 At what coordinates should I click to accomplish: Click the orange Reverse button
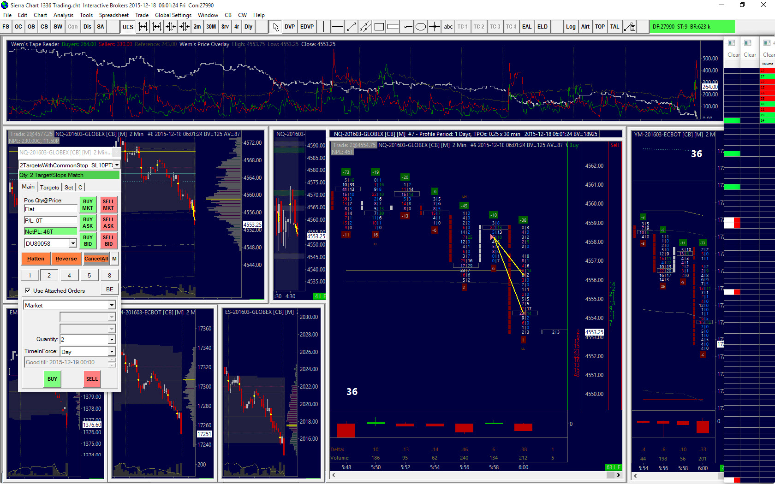coord(66,259)
